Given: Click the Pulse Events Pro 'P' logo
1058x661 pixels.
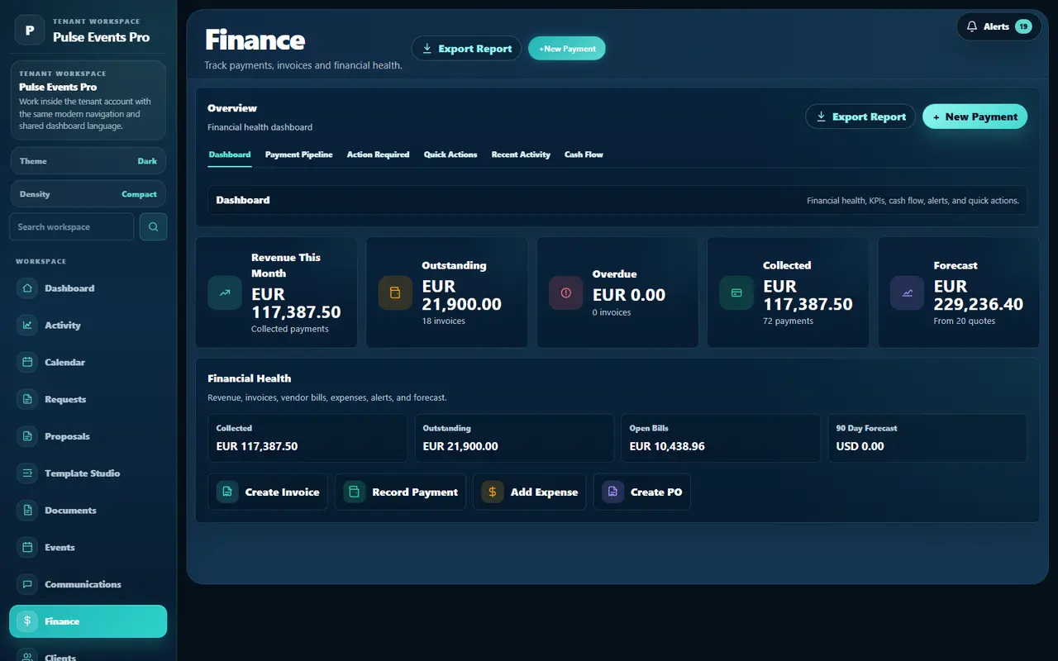Looking at the screenshot, I should (30, 31).
